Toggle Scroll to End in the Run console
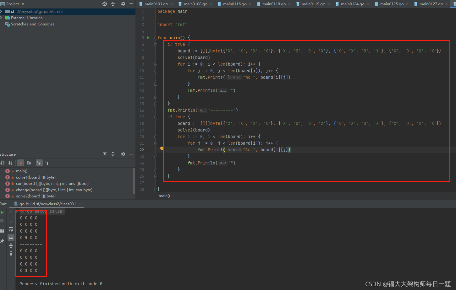The width and height of the screenshot is (456, 290). [11, 237]
